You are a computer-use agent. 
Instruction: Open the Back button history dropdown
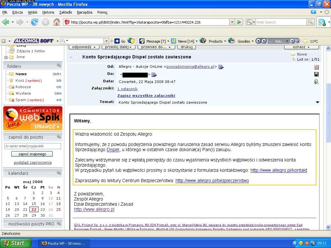[x=13, y=22]
